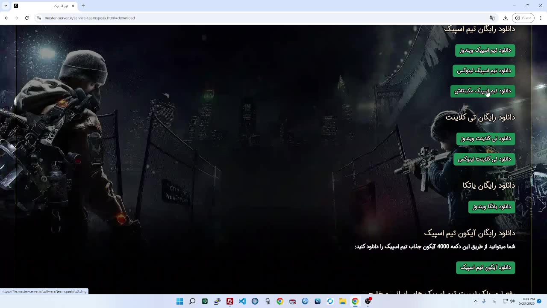
Task: Open the notification badge showing 7
Action: click(x=539, y=301)
